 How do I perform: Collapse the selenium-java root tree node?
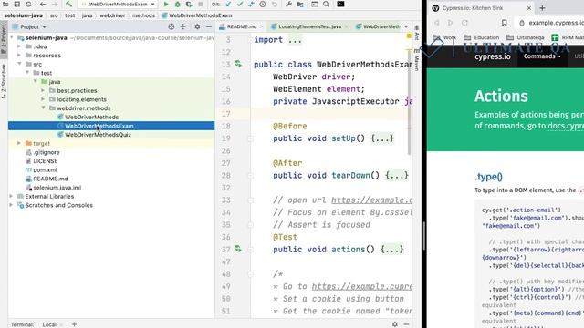[x=12, y=37]
